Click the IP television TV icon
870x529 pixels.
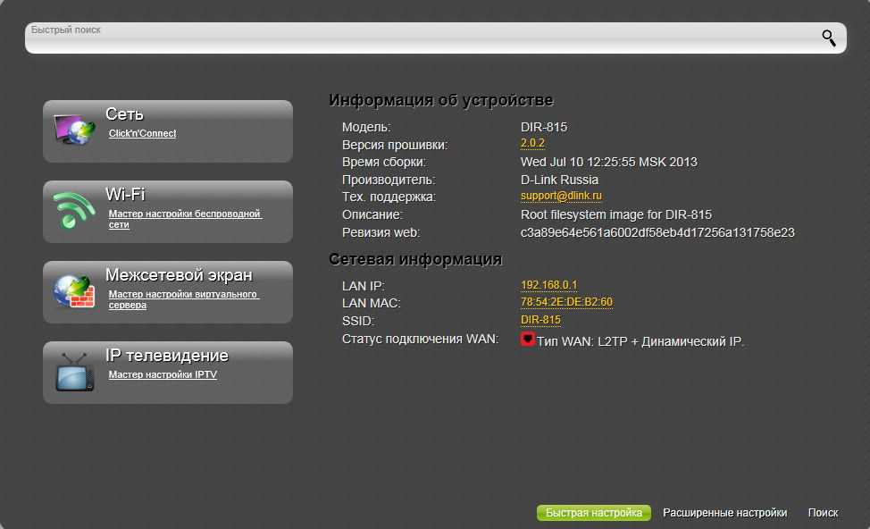coord(74,372)
